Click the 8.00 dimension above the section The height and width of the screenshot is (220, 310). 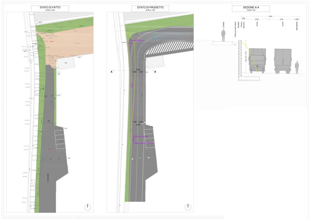coord(270,16)
